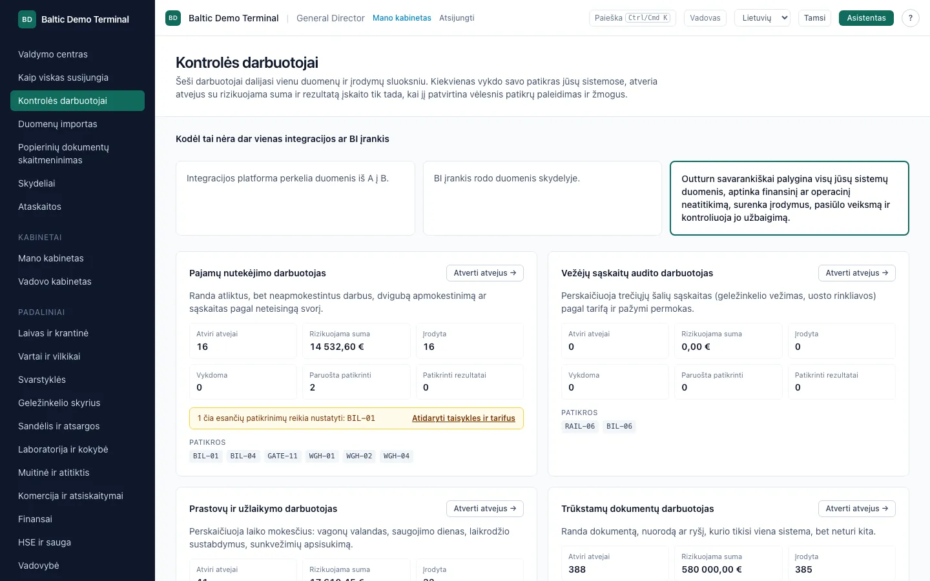This screenshot has height=581, width=930.
Task: Open Mano kabinetas link in header
Action: (402, 18)
